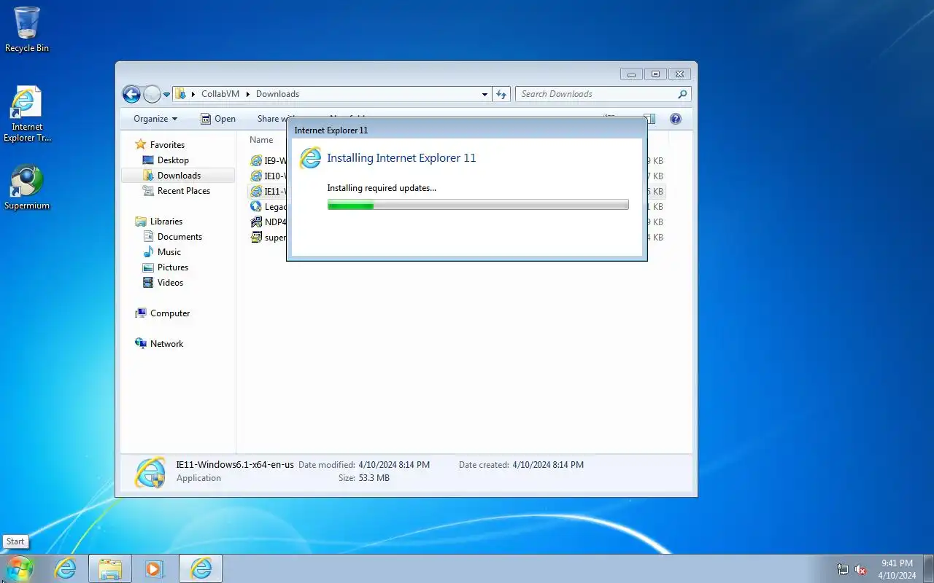Click the muted volume tray icon
Viewport: 934px width, 583px height.
[x=860, y=570]
